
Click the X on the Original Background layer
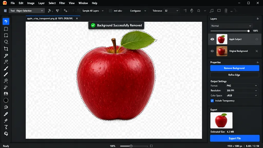pos(257,51)
